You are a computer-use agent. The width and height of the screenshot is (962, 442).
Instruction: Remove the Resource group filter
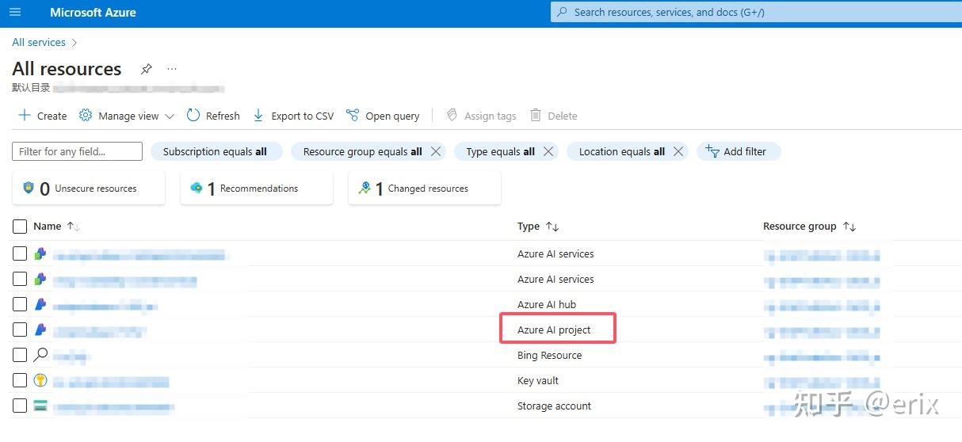coord(436,151)
